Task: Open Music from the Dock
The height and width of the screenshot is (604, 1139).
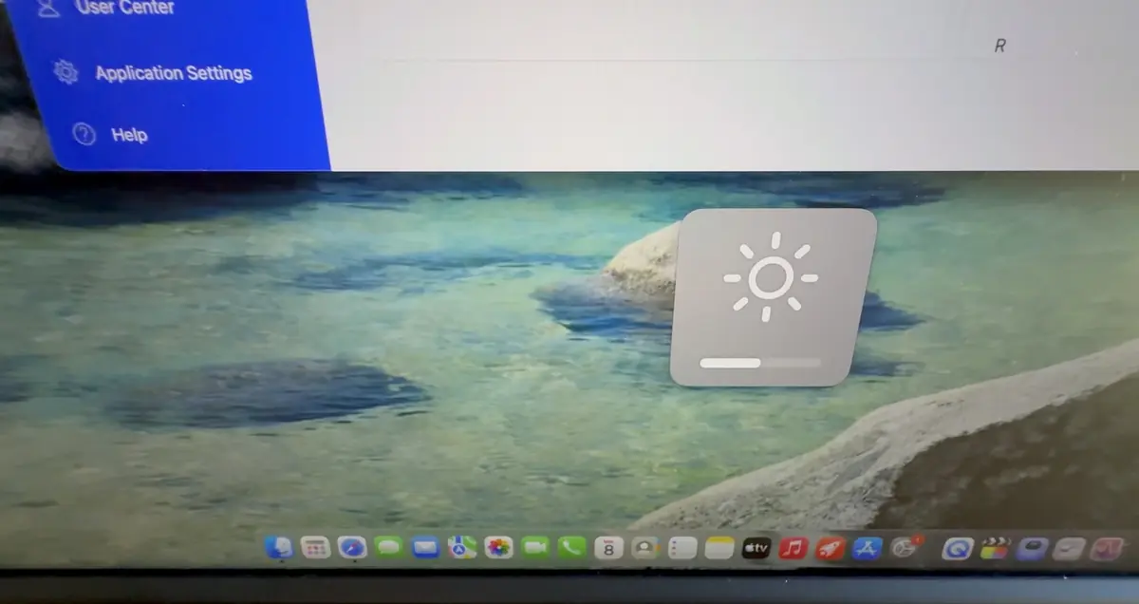Action: click(793, 548)
